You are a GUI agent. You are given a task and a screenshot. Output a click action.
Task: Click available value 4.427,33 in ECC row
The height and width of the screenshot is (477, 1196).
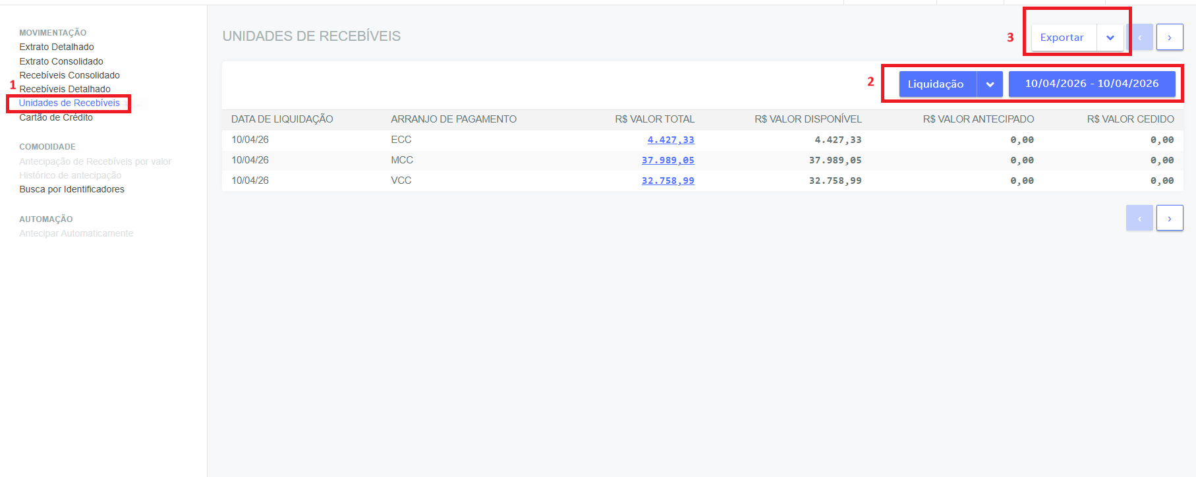838,140
